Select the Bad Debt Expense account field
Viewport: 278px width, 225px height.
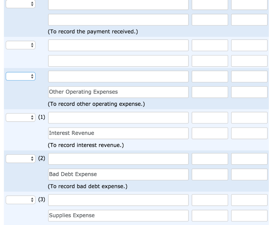point(118,174)
